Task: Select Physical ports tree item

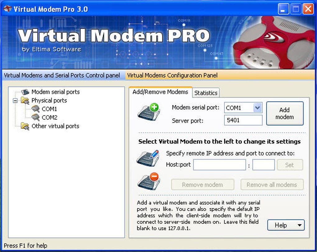Action: point(49,100)
